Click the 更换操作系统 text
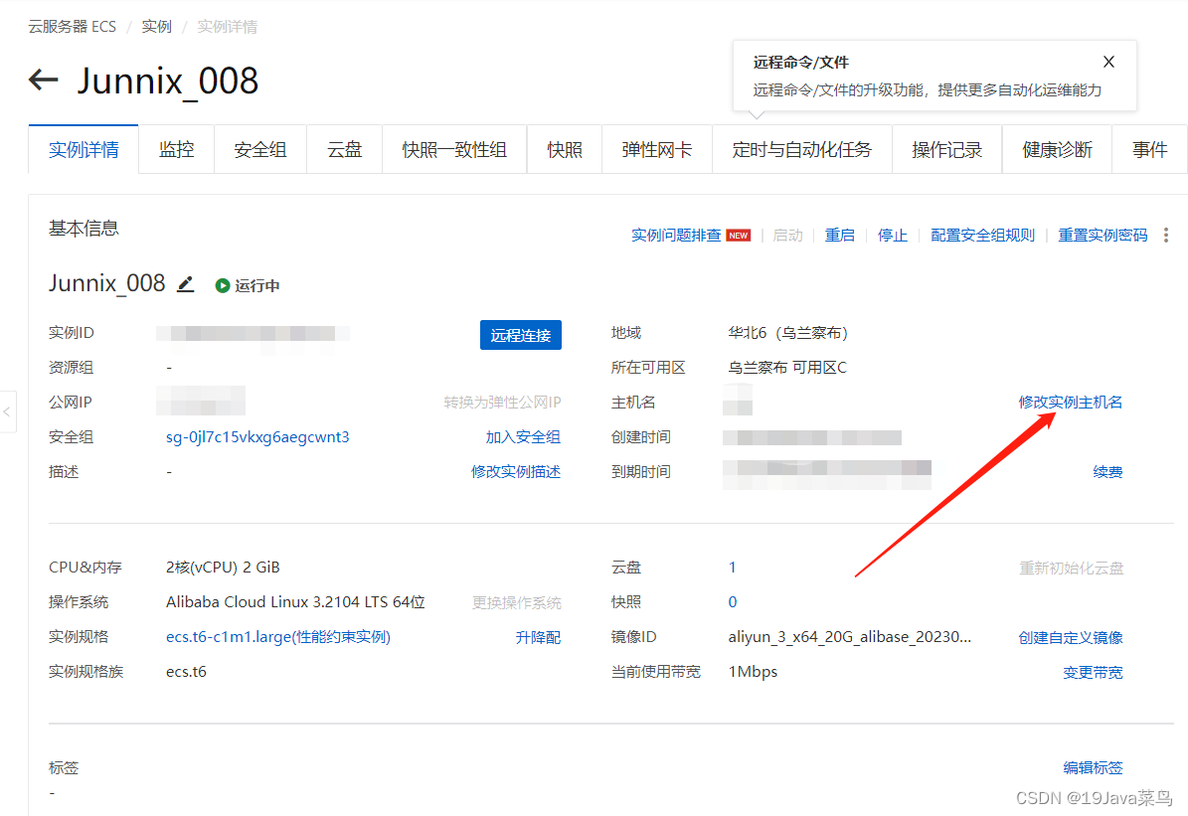 516,602
